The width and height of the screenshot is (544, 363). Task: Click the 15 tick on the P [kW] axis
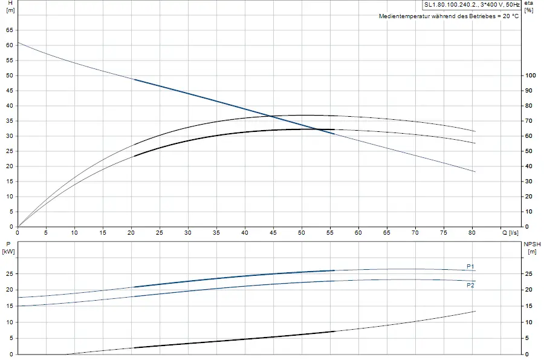(9, 306)
